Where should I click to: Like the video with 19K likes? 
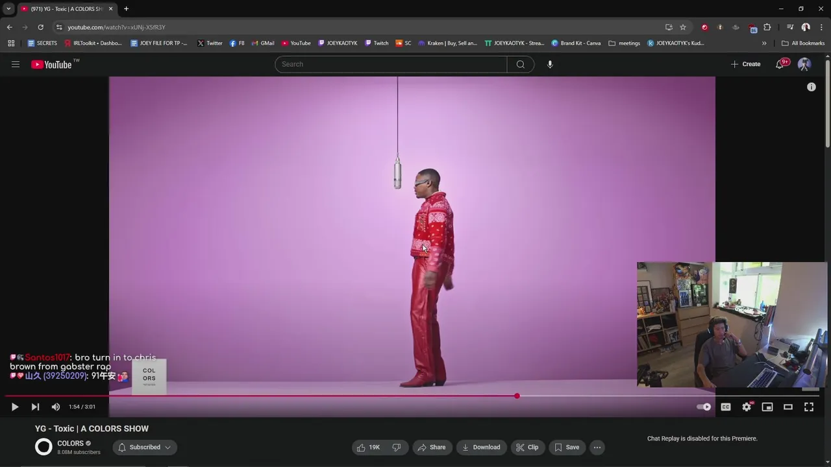(x=368, y=447)
